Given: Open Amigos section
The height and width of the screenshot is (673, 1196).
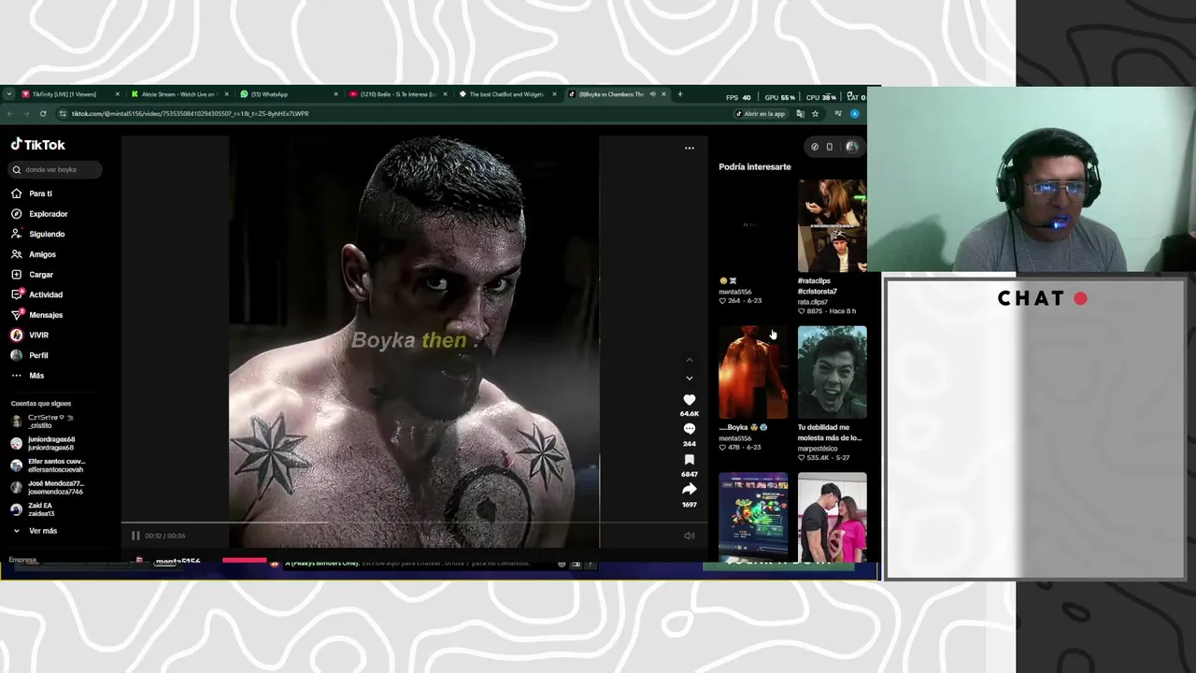Looking at the screenshot, I should tap(34, 254).
